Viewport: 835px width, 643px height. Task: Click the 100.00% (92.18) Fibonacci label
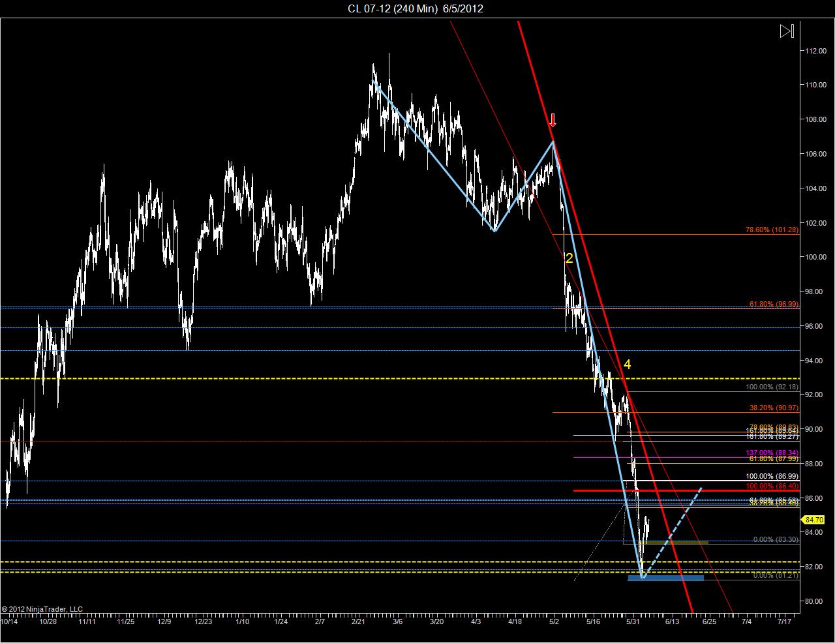(x=772, y=387)
